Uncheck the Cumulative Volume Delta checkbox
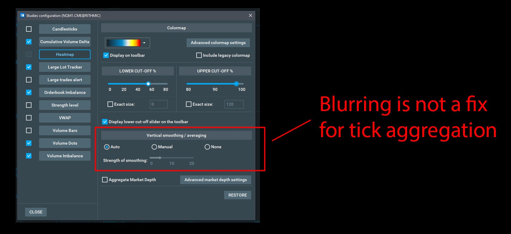Screen dimensions: 511x234 tap(29, 42)
